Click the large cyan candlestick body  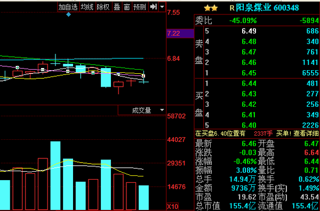(106, 78)
